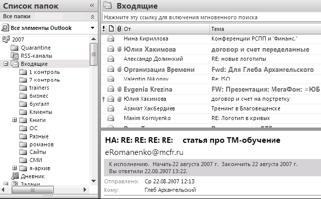Open message from Evgenia Krezina
The height and width of the screenshot is (199, 321).
click(211, 89)
